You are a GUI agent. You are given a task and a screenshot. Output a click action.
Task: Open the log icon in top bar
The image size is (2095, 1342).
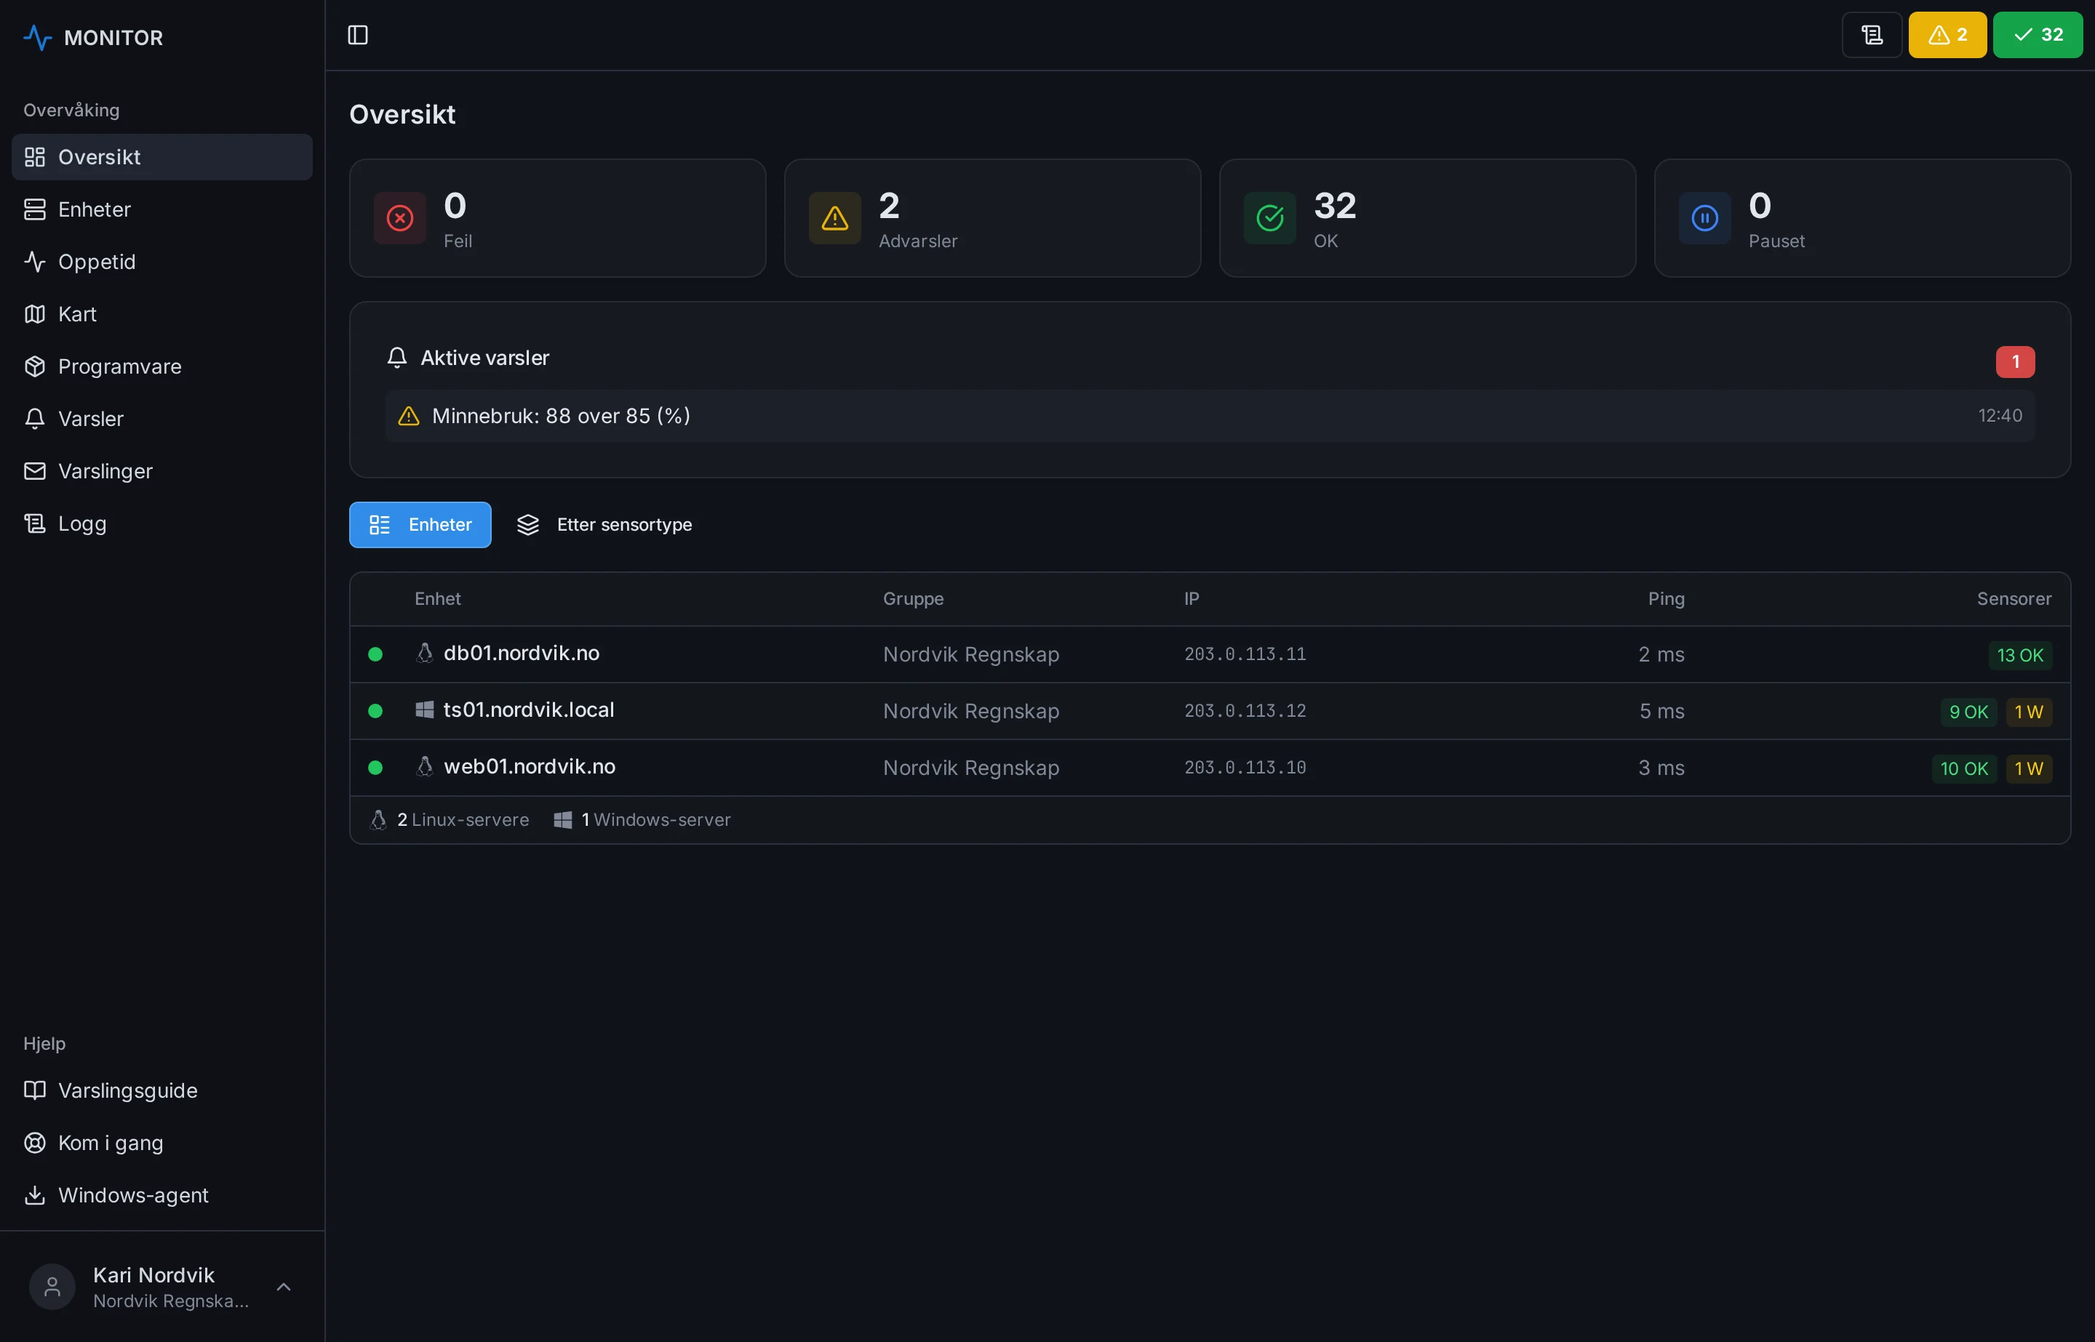pos(1872,35)
